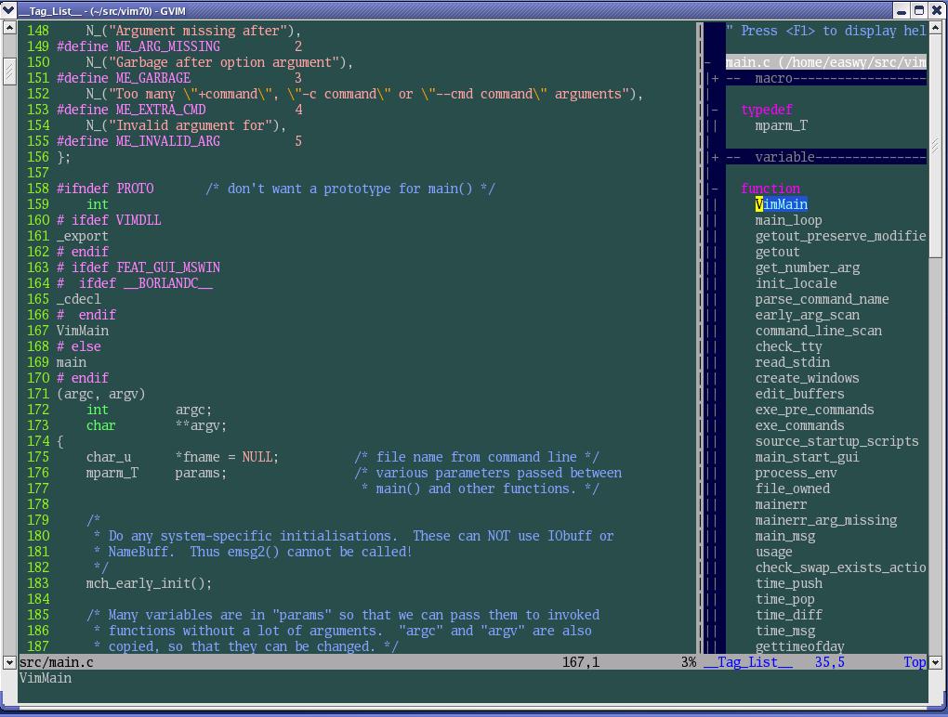The width and height of the screenshot is (948, 717).
Task: Select exe_commands in the tag list
Action: pyautogui.click(x=800, y=426)
